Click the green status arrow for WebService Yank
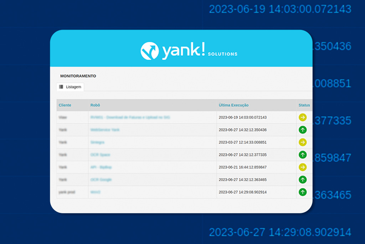 [303, 130]
